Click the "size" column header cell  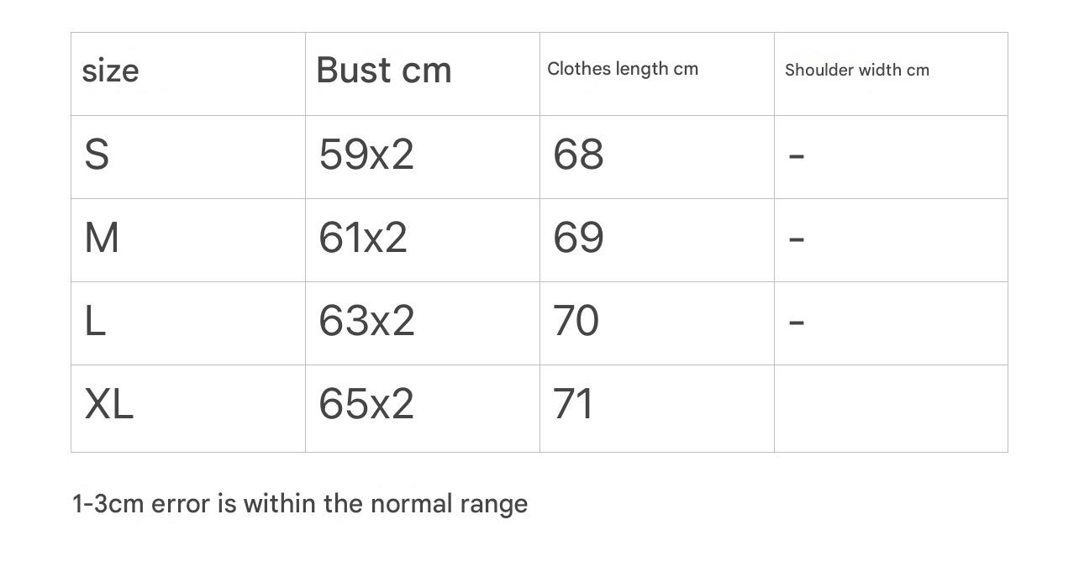pyautogui.click(x=110, y=71)
